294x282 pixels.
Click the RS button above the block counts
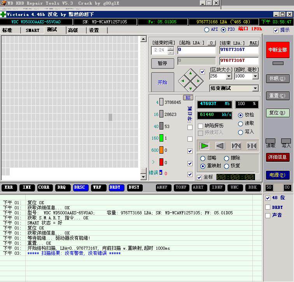[188, 98]
